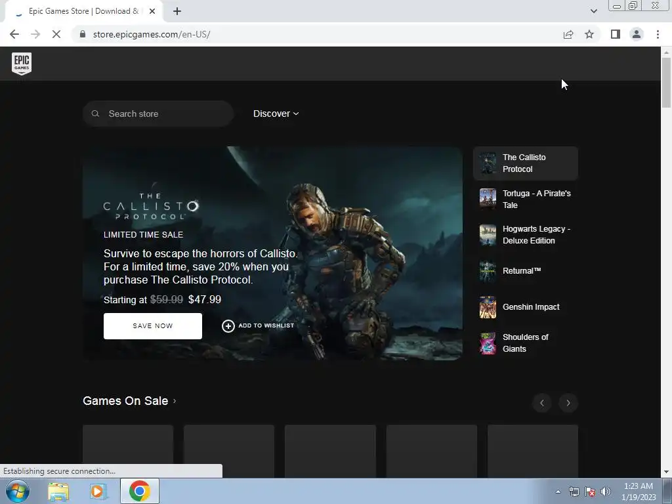This screenshot has width=672, height=504.
Task: Click the Games On Sale next arrow
Action: click(568, 403)
